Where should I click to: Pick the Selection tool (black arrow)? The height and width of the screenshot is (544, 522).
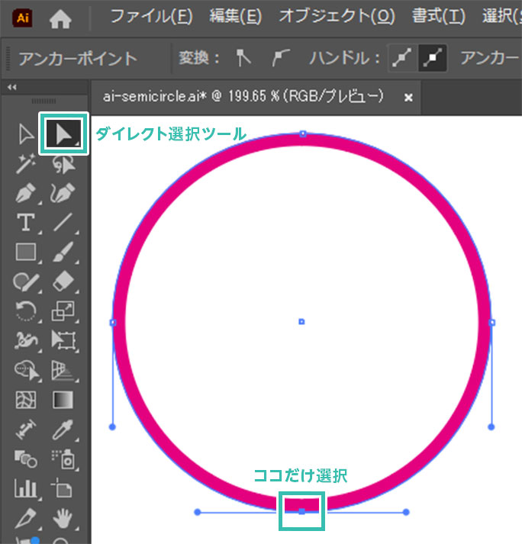[x=27, y=135]
